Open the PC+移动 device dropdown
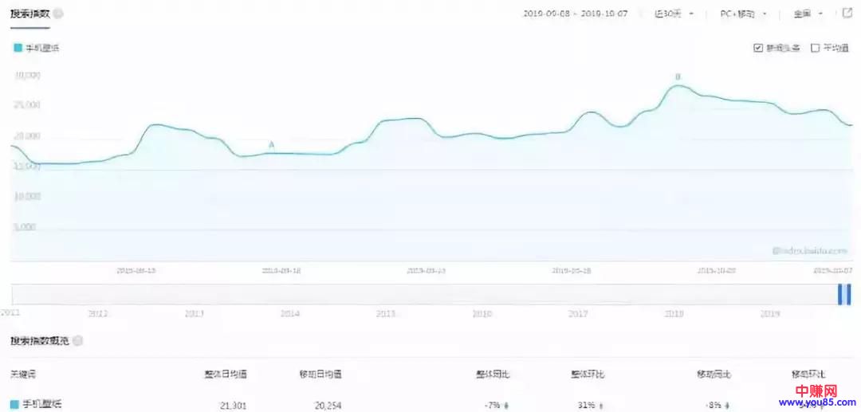This screenshot has width=861, height=412. (x=743, y=14)
